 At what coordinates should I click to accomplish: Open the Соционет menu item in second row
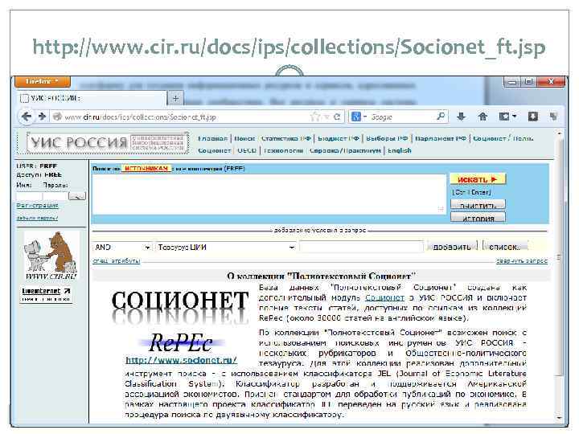coord(214,150)
